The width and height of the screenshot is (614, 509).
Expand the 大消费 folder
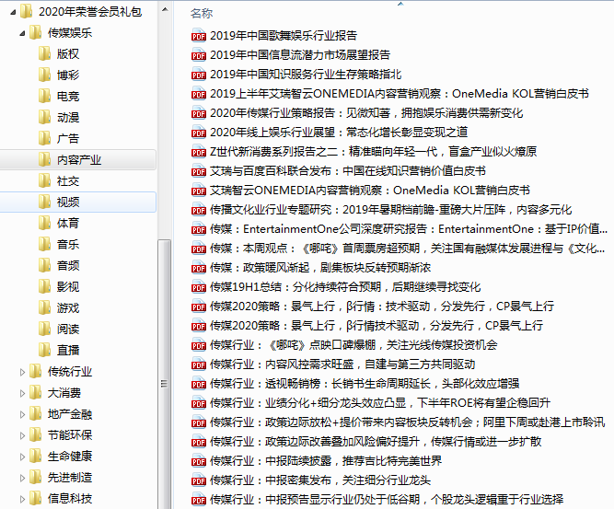22,393
